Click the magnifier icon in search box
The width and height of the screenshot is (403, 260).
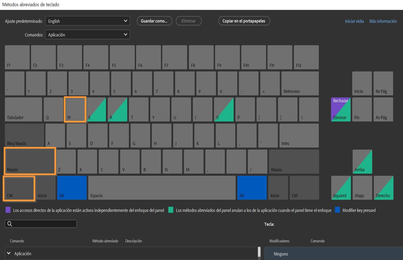coord(10,224)
